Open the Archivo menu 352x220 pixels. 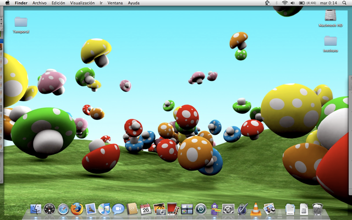click(40, 3)
